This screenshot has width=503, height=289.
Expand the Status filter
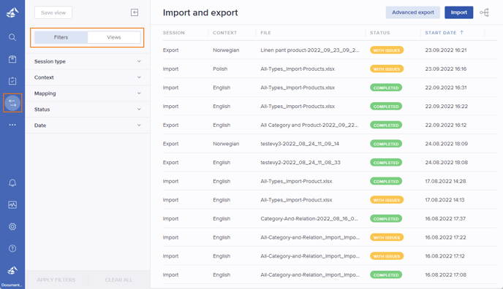point(87,109)
